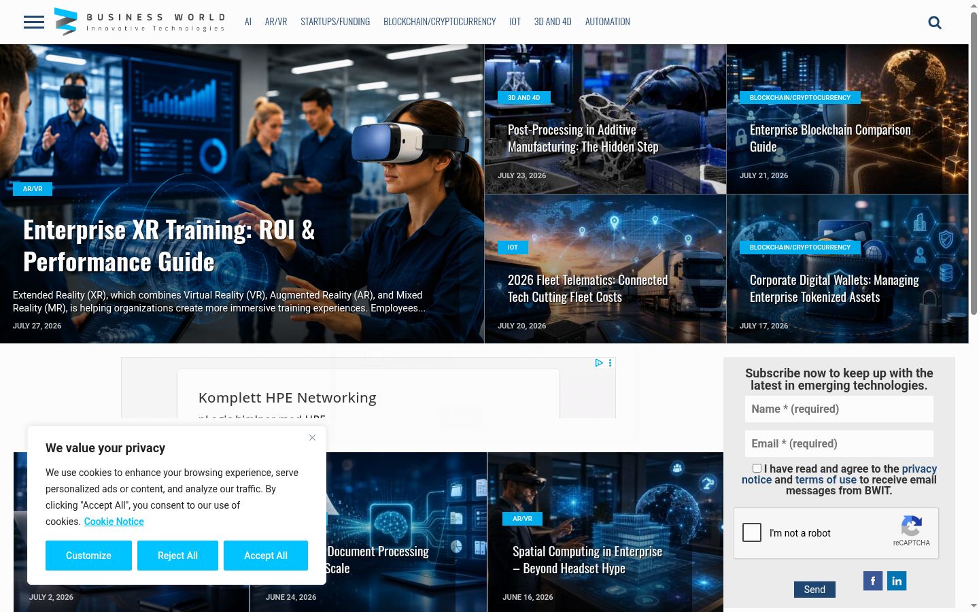Click the AdChoices triangle icon
The image size is (979, 612).
pos(599,363)
